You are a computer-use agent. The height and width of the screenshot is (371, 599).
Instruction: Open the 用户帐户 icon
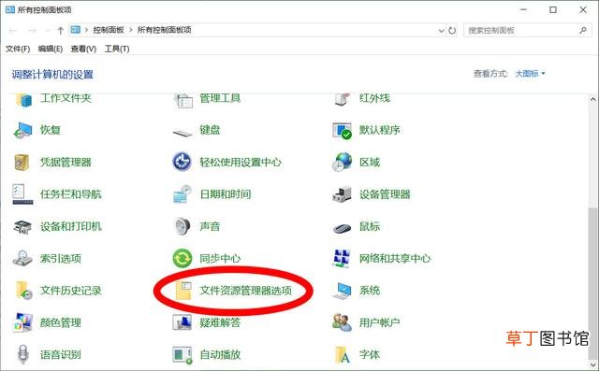(x=342, y=322)
